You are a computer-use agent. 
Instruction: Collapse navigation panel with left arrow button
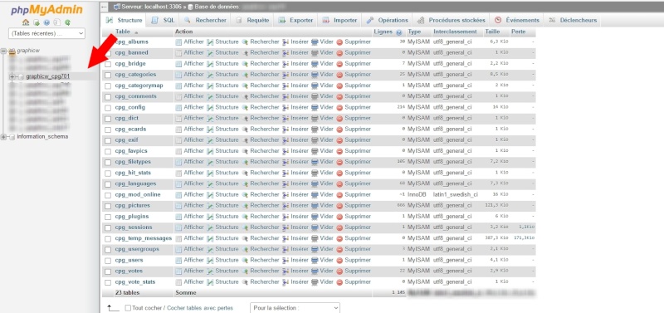[105, 7]
